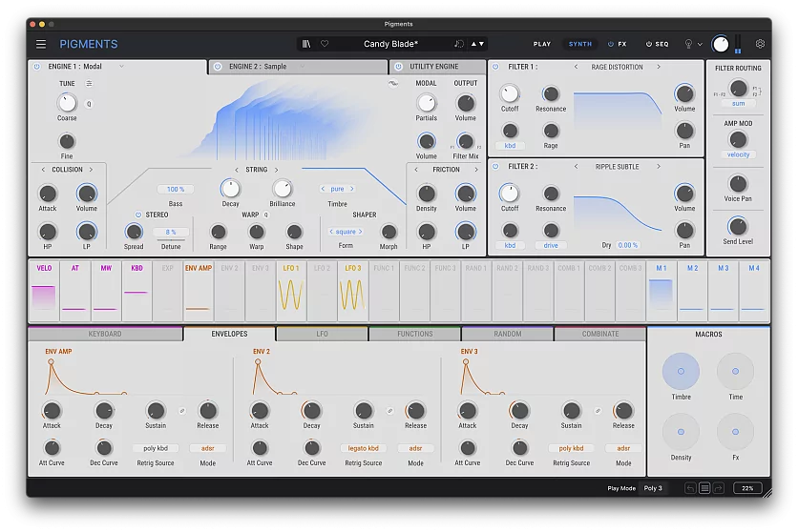The height and width of the screenshot is (532, 798).
Task: Click the link icon between ENV 3 Sustain and Release
Action: (x=598, y=411)
